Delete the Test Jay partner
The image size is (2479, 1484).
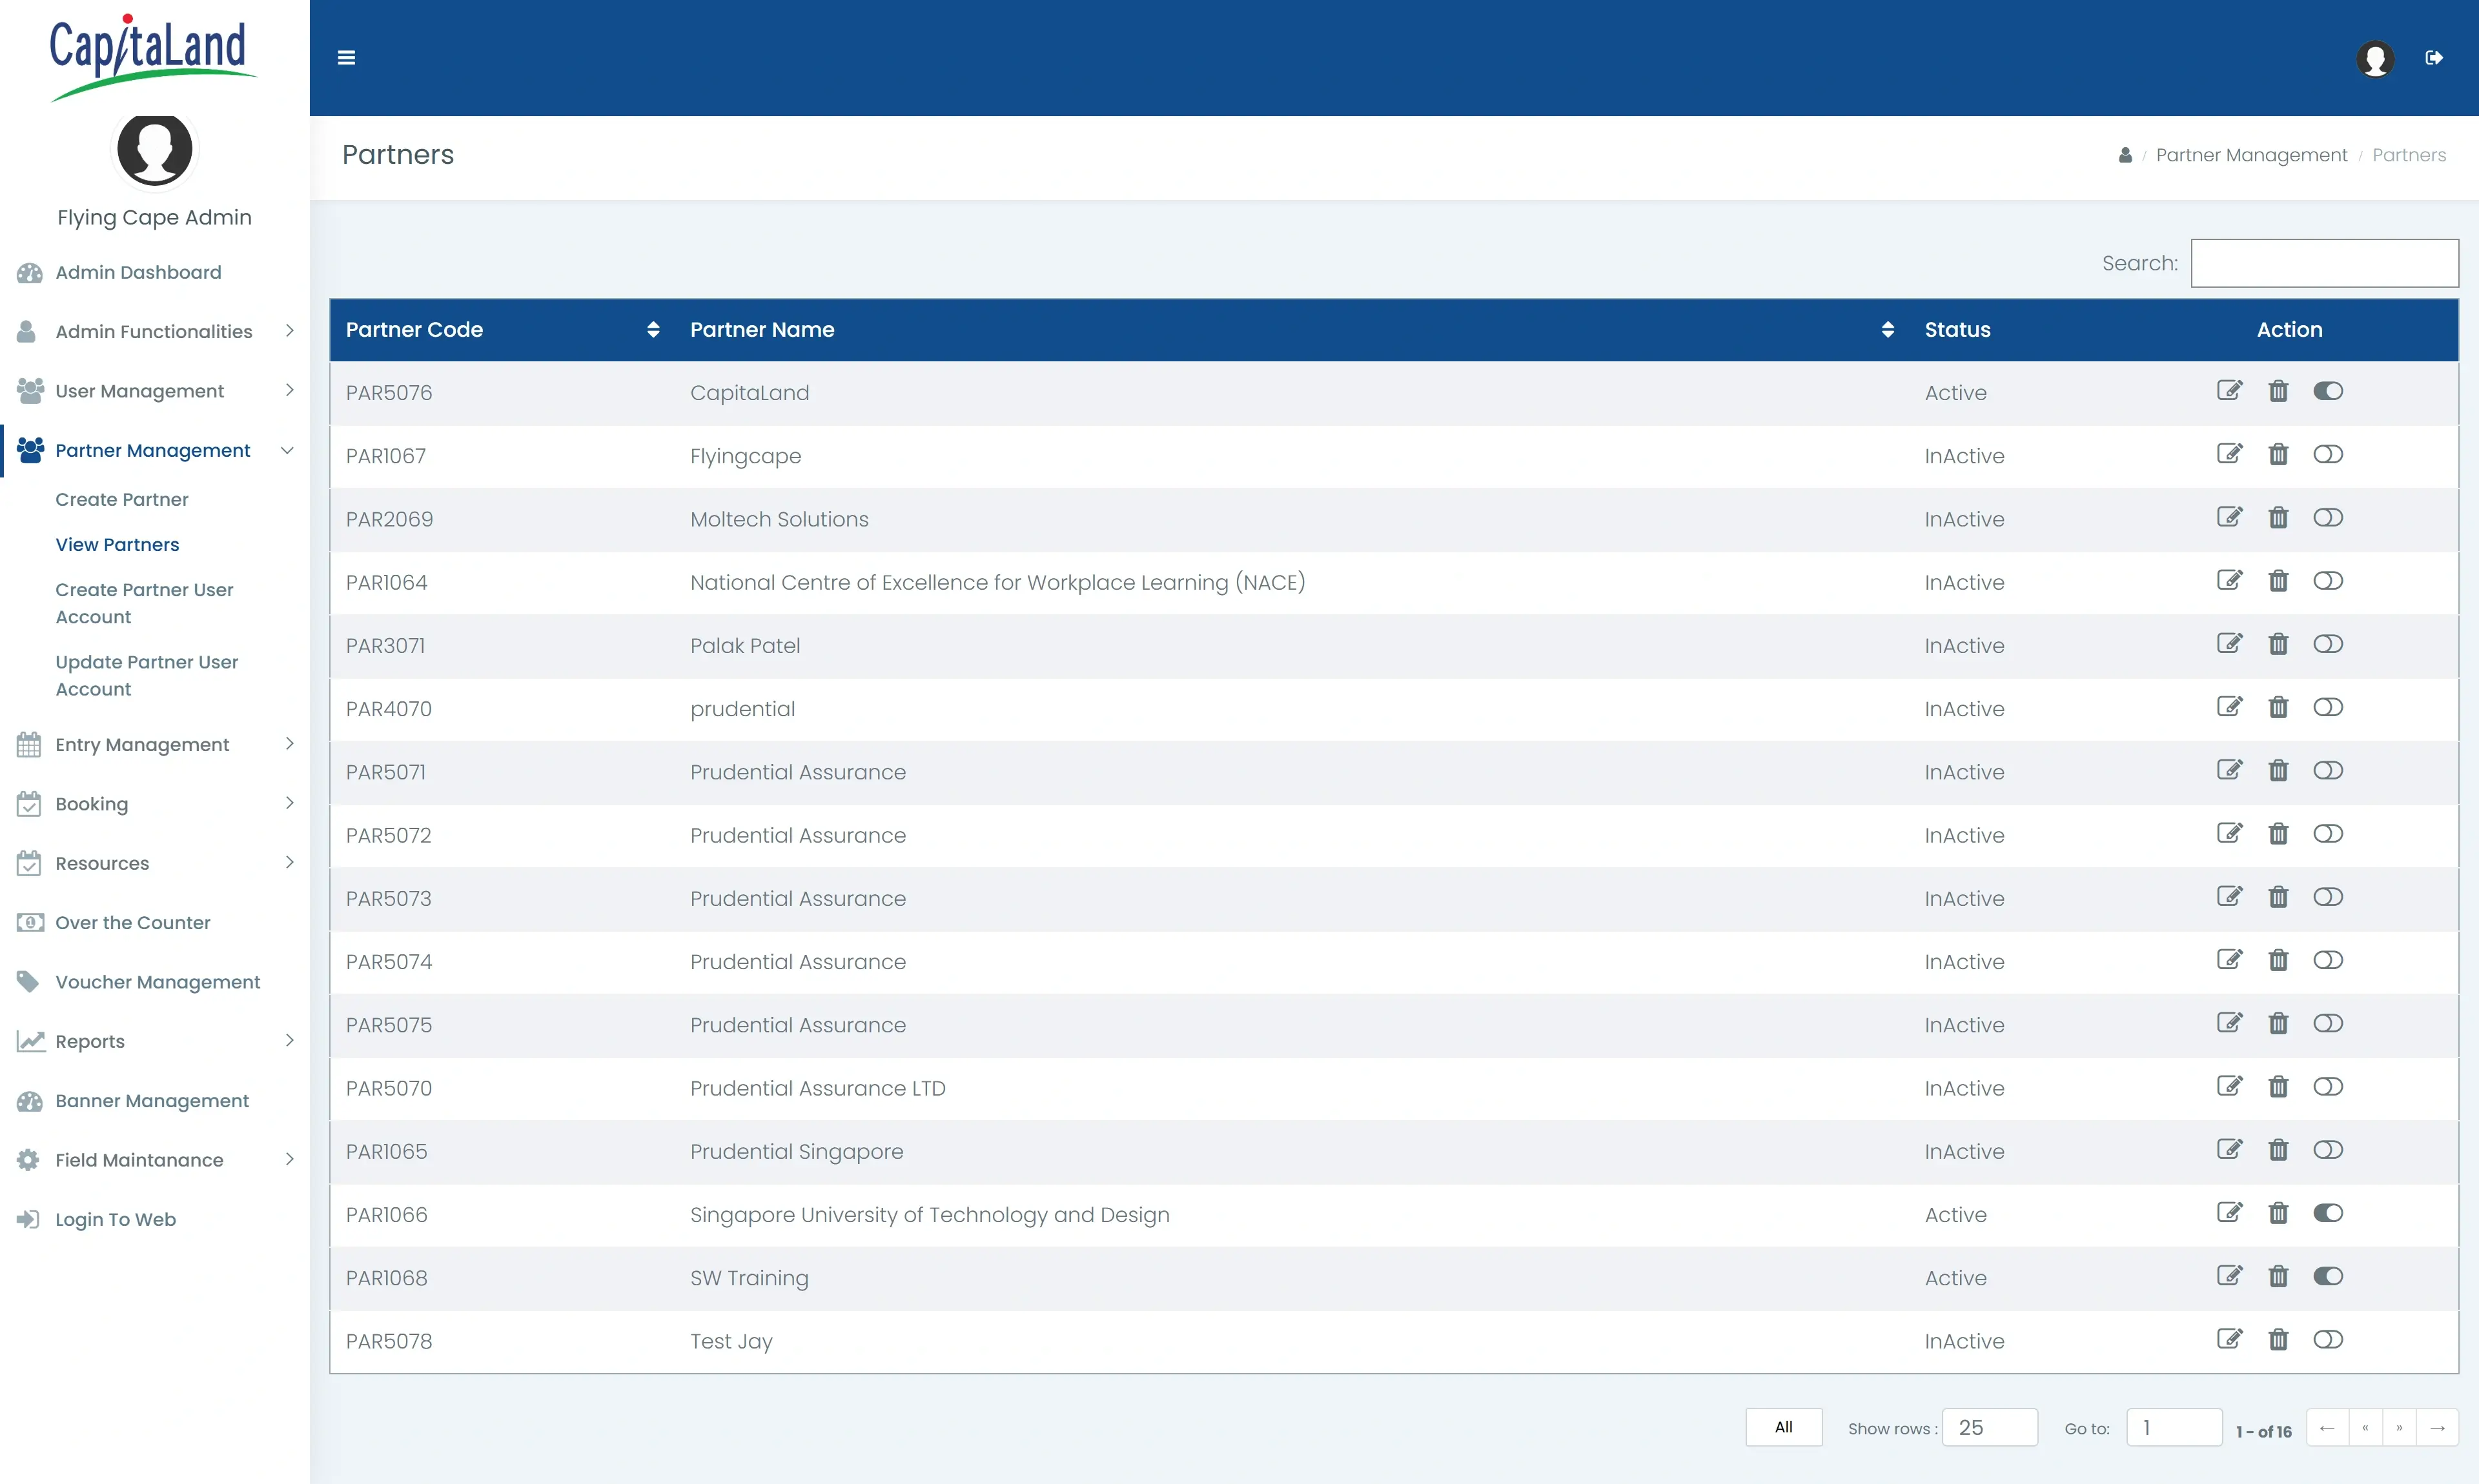(x=2278, y=1340)
